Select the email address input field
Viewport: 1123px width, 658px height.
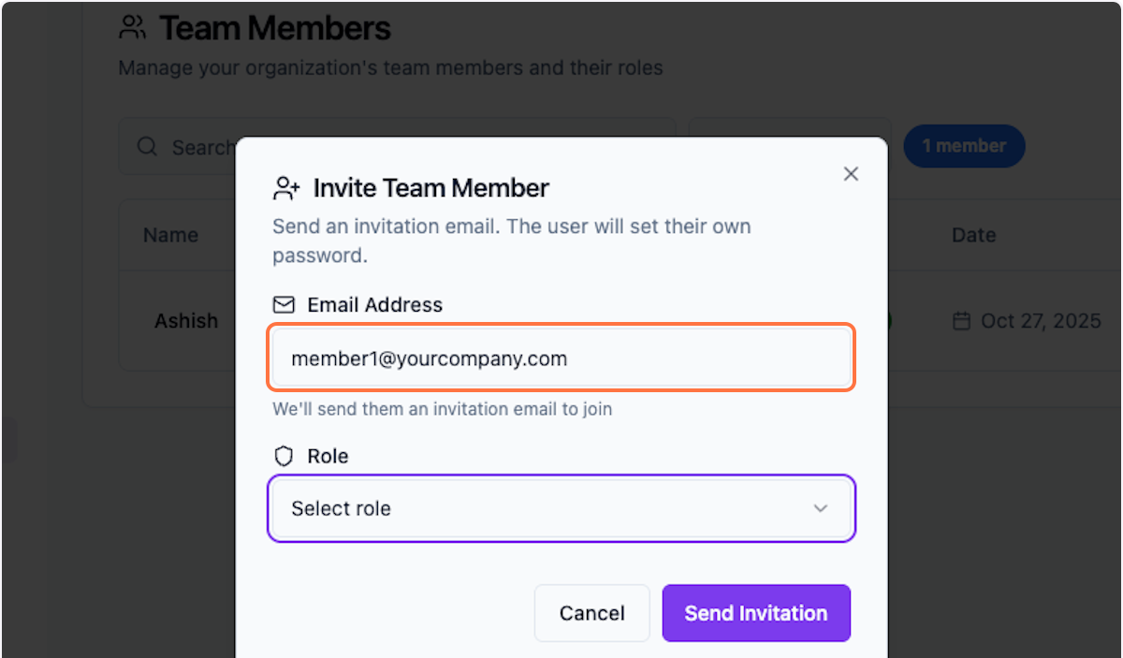click(x=561, y=358)
